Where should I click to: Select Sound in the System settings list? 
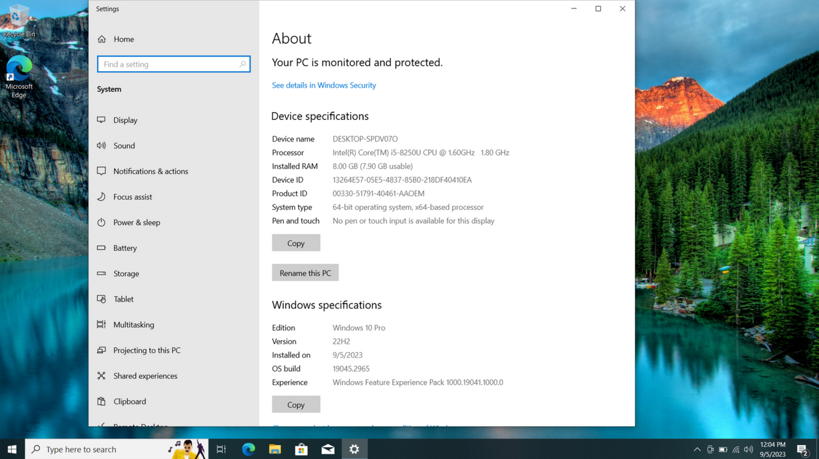(124, 146)
